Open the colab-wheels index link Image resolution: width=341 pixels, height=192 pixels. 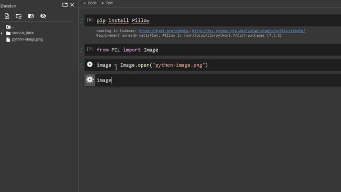coord(249,31)
